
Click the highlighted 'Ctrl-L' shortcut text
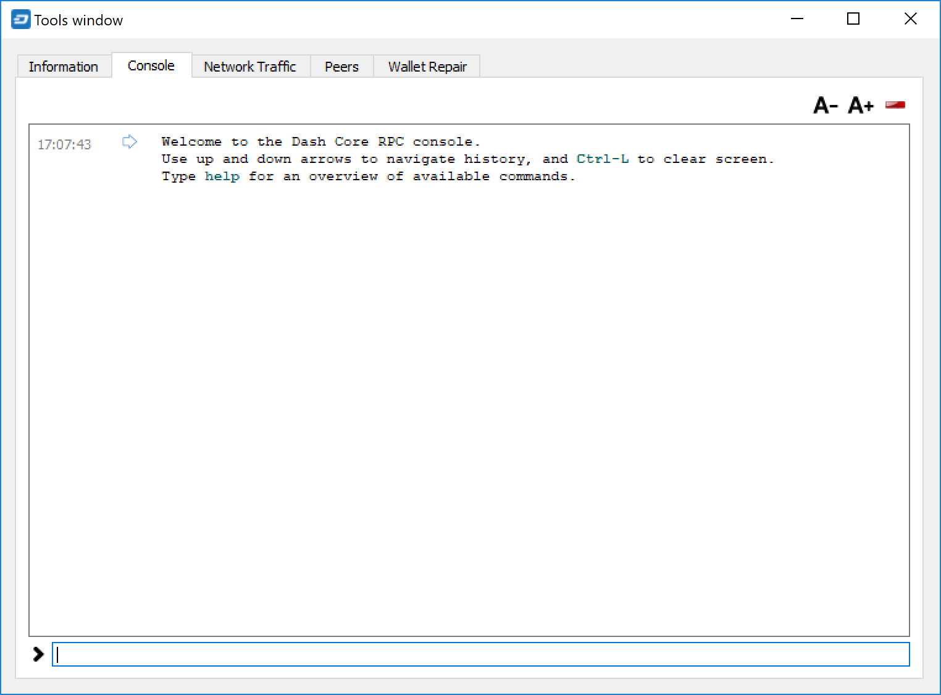[603, 159]
